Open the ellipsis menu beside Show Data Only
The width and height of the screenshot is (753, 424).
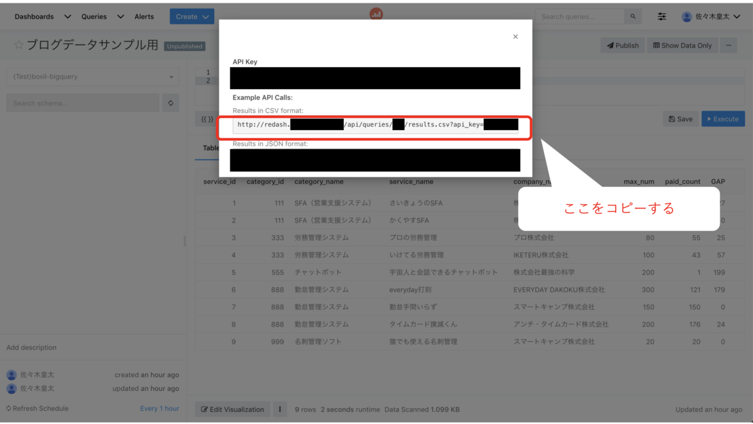pyautogui.click(x=728, y=45)
